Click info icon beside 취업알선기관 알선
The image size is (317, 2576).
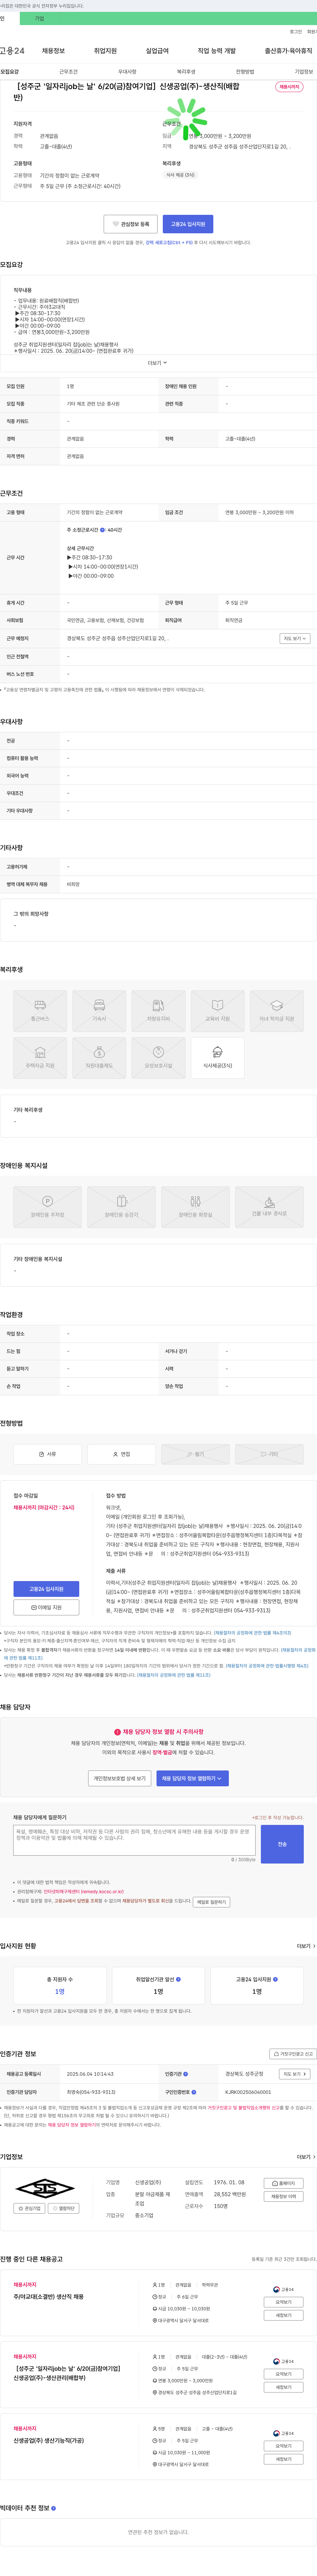click(x=179, y=1979)
